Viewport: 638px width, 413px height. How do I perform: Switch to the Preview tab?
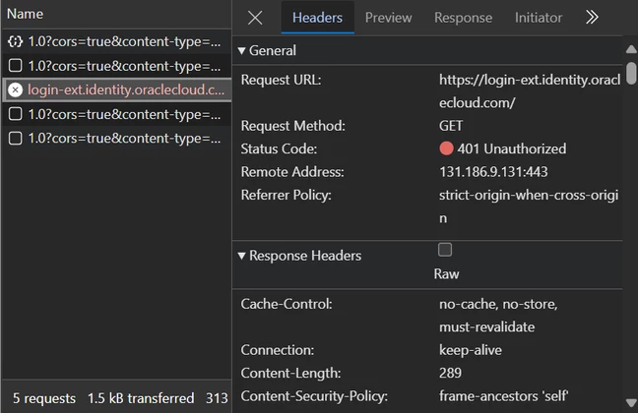[x=388, y=18]
